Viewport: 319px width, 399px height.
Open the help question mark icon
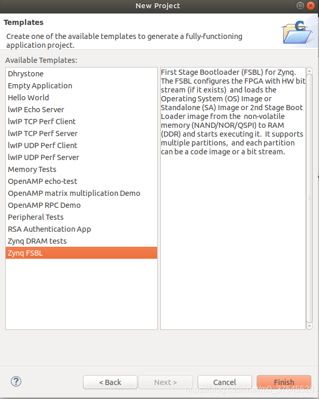pyautogui.click(x=16, y=381)
